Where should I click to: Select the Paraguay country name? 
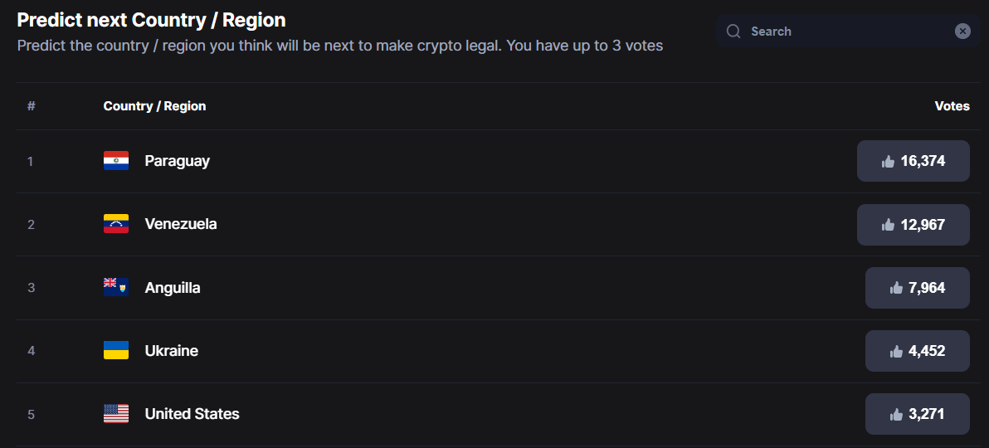178,161
